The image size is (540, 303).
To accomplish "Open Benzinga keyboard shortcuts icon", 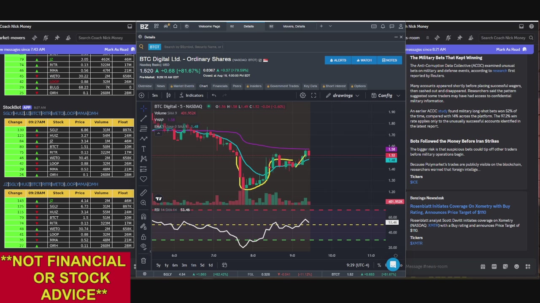I will click(x=374, y=26).
